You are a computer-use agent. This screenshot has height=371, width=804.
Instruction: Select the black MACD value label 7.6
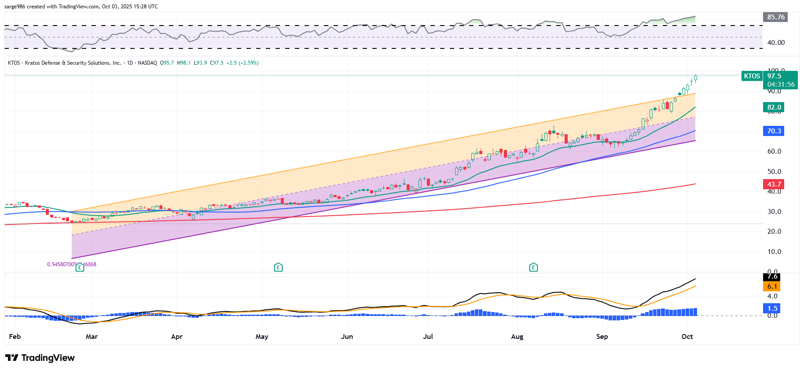click(772, 277)
